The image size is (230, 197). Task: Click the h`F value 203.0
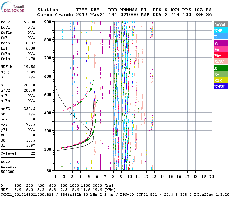pos(30,85)
